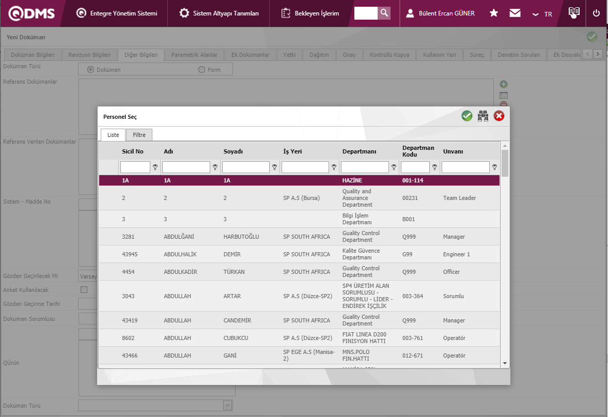Viewport: 608px width, 417px height.
Task: Open the TR language dropdown
Action: click(x=543, y=14)
